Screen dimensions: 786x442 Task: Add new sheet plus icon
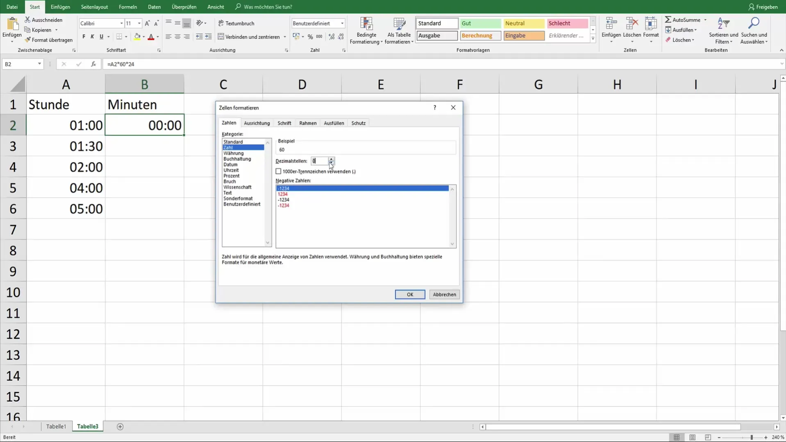[120, 427]
